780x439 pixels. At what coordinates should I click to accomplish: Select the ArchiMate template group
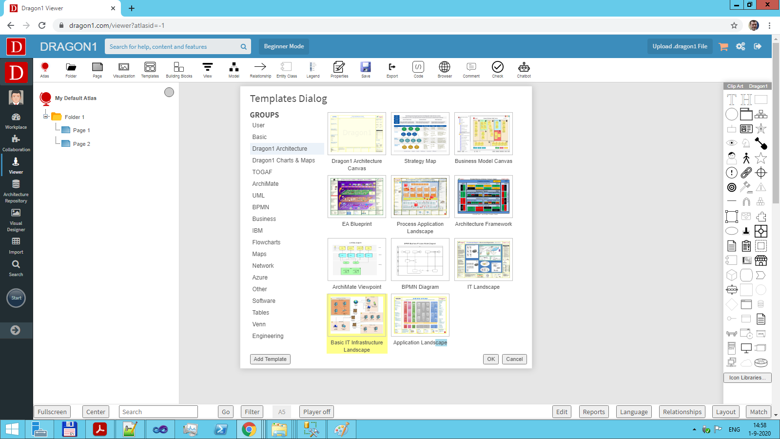click(266, 184)
